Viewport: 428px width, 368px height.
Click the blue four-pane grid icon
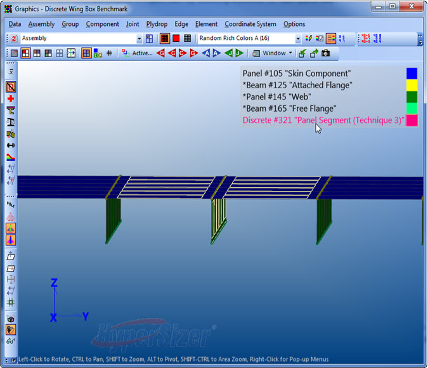149,39
